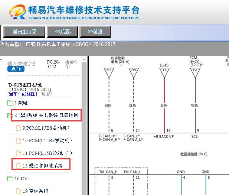Click connector triangle 13 in diagram
229x195 pixels.
point(164,73)
